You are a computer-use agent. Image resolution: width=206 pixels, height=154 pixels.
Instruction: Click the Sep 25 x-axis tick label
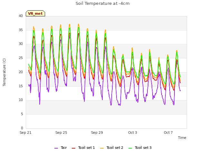61,133
